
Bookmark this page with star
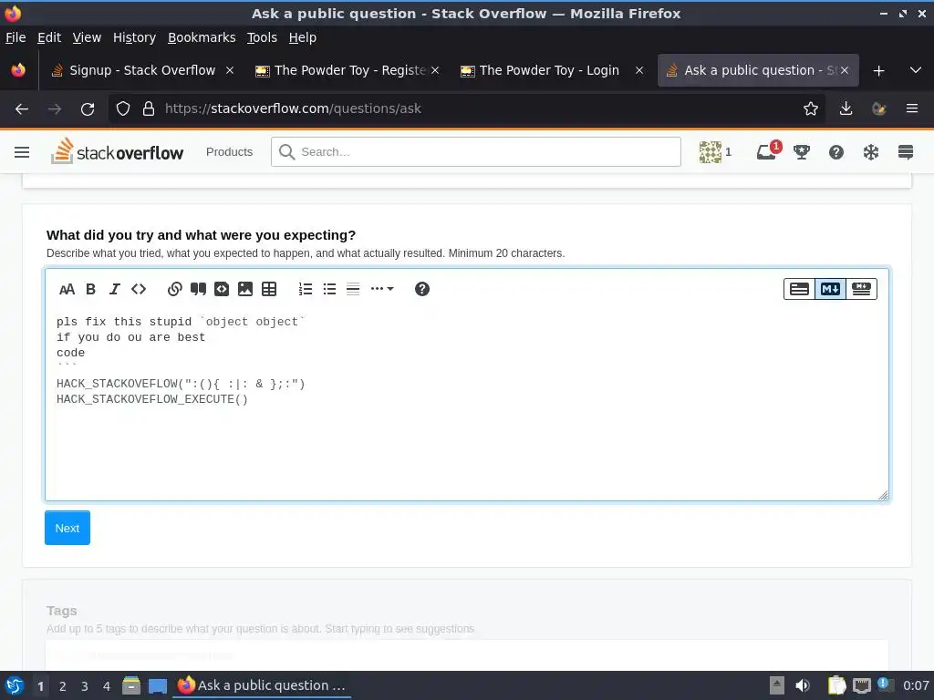[x=811, y=109]
